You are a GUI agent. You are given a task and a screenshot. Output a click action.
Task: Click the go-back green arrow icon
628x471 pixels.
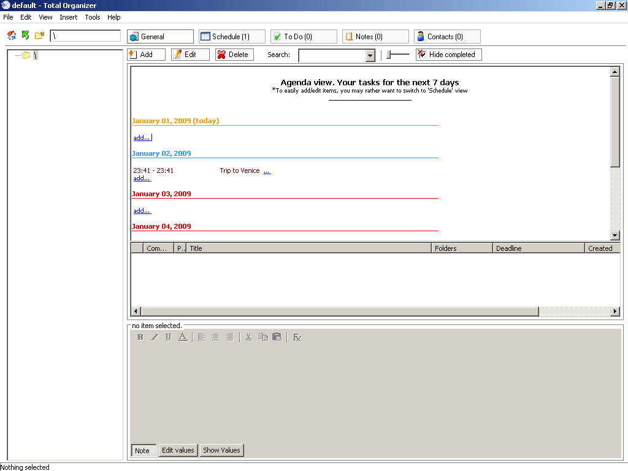click(25, 36)
